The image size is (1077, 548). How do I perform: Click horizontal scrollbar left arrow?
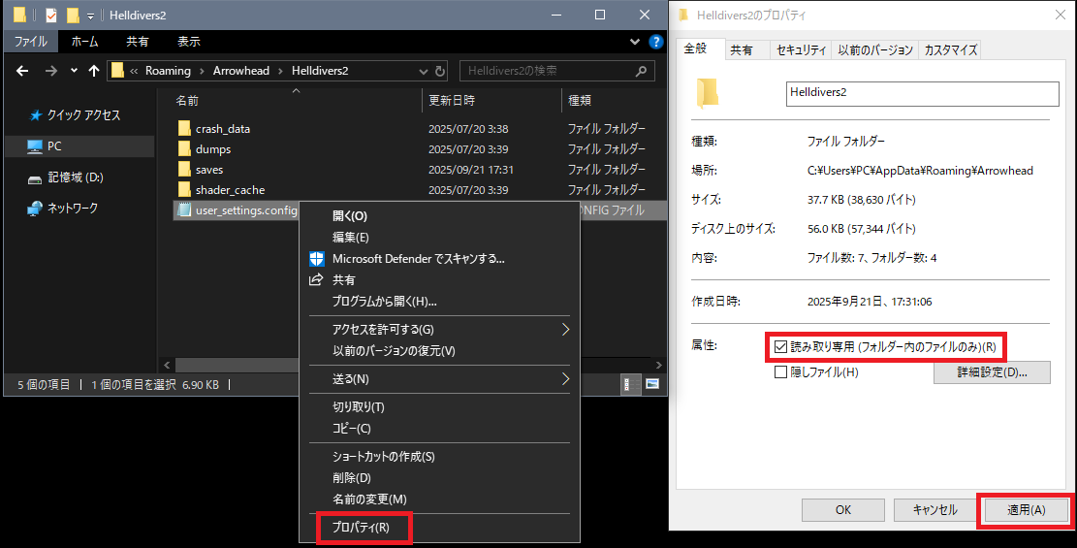(x=167, y=365)
